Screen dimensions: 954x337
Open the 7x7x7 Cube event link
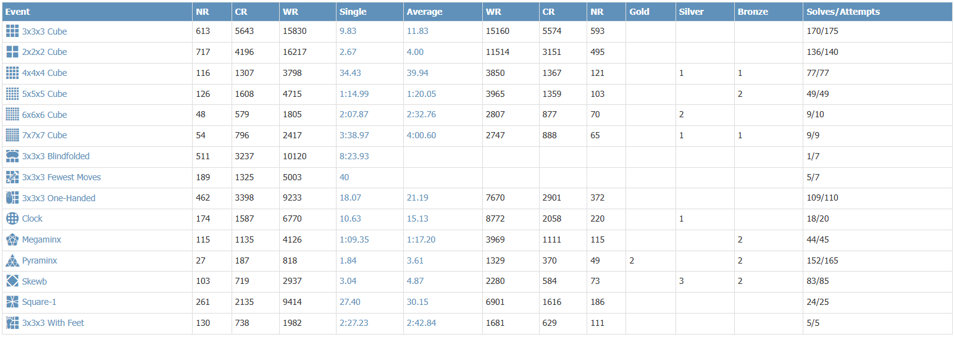coord(44,135)
